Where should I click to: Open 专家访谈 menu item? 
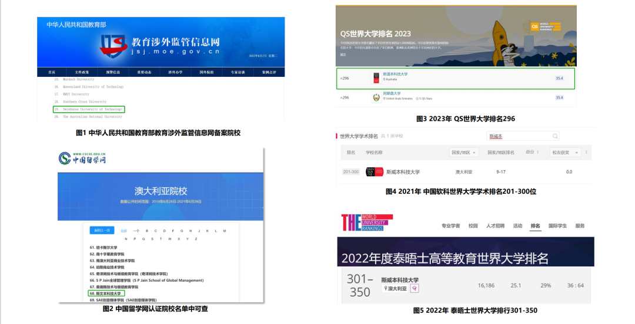(238, 72)
